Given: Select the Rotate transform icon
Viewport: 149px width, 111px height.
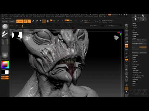Looking at the screenshot, I should pyautogui.click(x=40, y=21).
